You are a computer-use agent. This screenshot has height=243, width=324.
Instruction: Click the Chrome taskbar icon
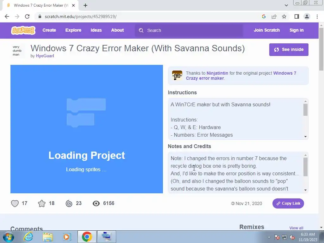87,237
